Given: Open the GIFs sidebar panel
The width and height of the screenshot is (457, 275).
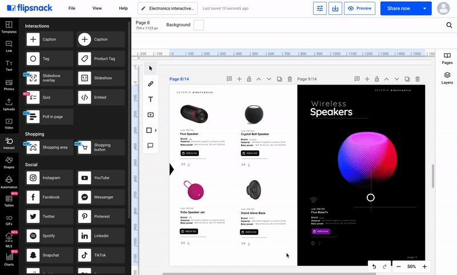Looking at the screenshot, I should (9, 221).
